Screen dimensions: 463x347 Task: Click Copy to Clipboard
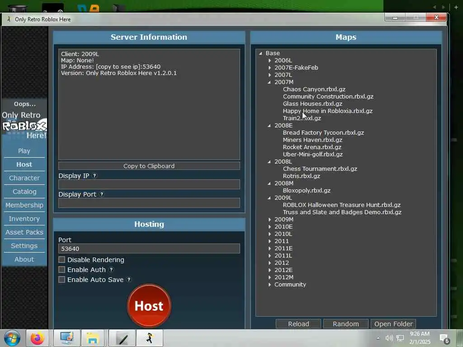tap(149, 166)
